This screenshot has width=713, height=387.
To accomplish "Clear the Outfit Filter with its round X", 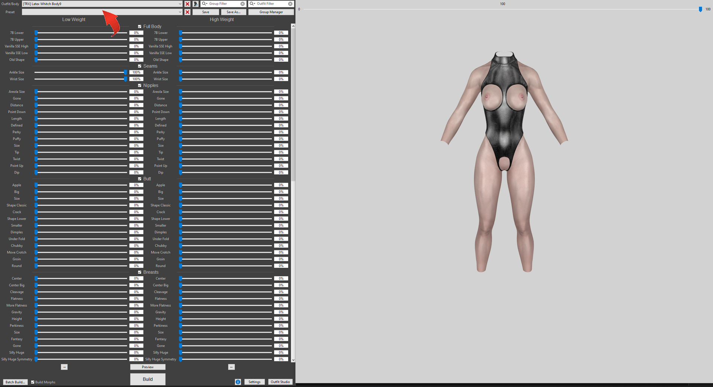I will (290, 4).
